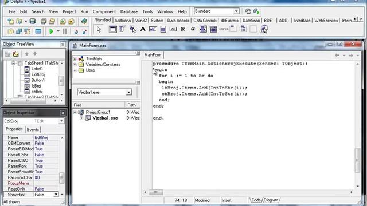This screenshot has height=206, width=367.
Task: Select the MainMenu component icon
Action: tap(122, 29)
